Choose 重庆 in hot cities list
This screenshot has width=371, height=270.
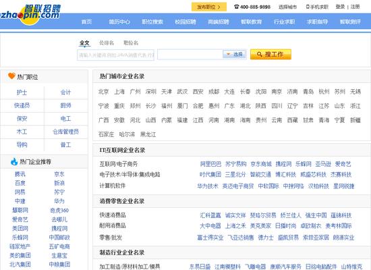(119, 106)
